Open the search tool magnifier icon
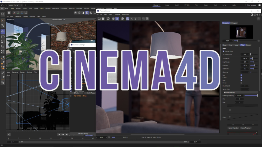The width and height of the screenshot is (262, 147). (x=3, y=14)
